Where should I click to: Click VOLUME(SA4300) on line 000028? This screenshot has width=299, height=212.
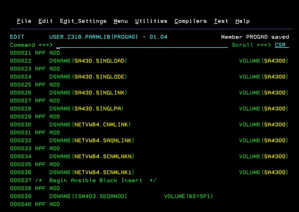click(264, 109)
